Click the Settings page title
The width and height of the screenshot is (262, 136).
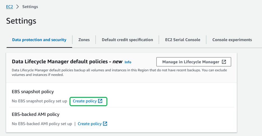tap(21, 21)
